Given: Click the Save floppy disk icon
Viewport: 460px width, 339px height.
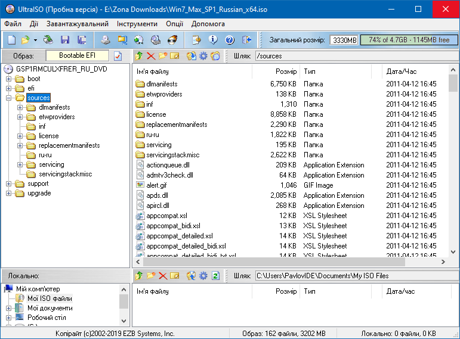Looking at the screenshot, I should pyautogui.click(x=65, y=39).
